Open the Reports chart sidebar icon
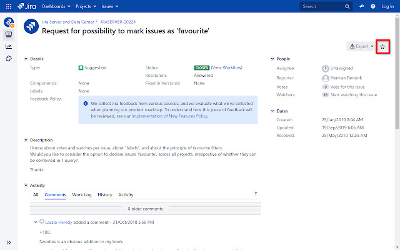 coord(9,46)
